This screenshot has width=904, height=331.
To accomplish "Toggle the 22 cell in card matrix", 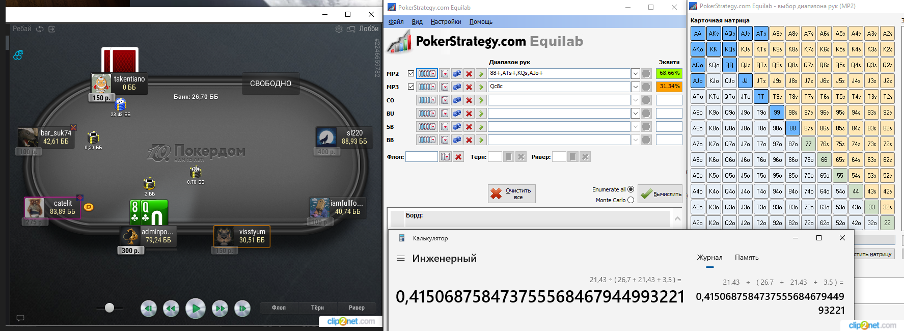I will point(887,223).
